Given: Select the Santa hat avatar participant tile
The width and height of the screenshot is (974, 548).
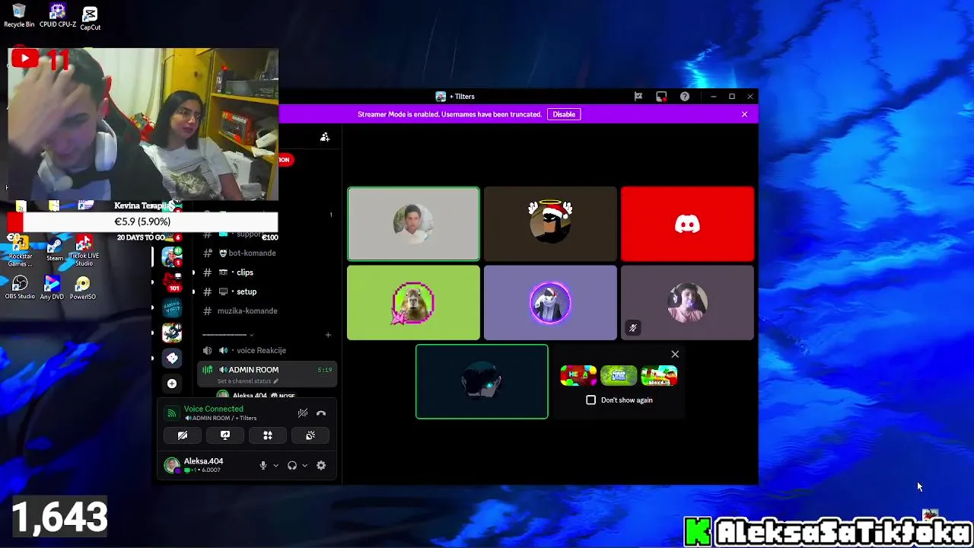Looking at the screenshot, I should click(550, 224).
